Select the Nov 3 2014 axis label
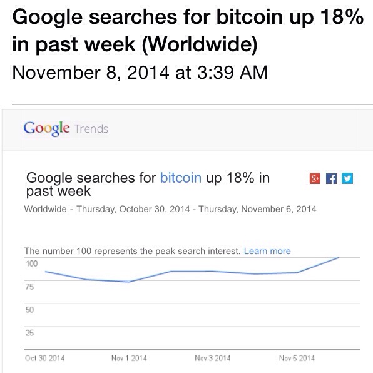The image size is (373, 373). tap(213, 358)
